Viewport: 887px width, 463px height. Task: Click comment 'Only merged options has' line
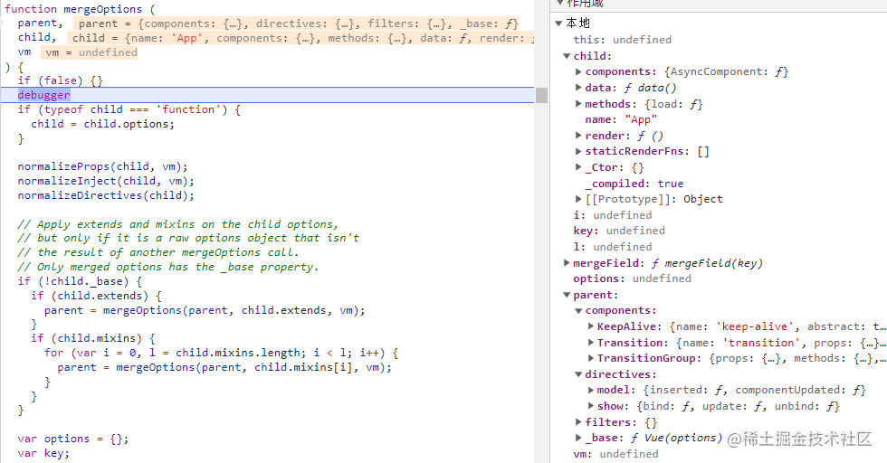[x=168, y=267]
